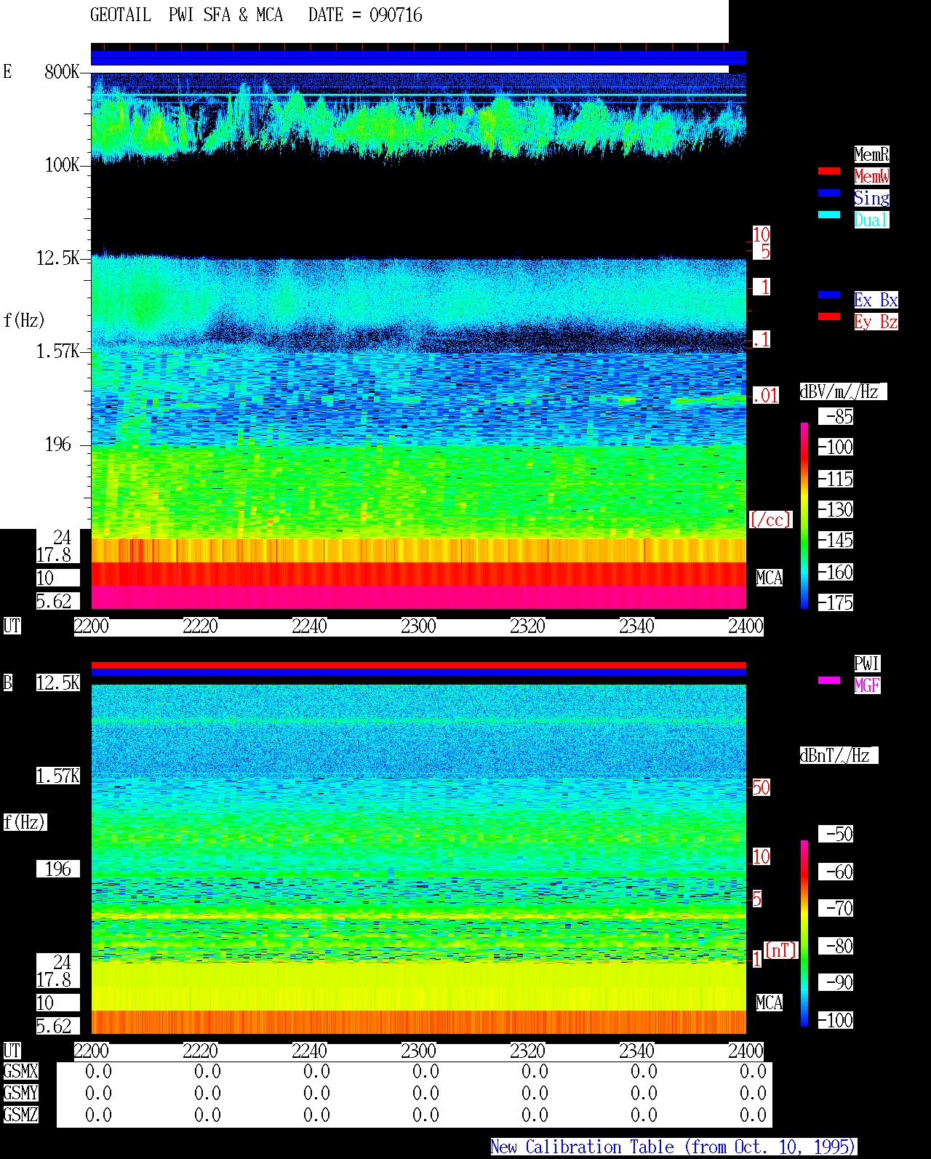Click the 800K frequency label on the E panel
The width and height of the screenshot is (931, 1159).
click(62, 71)
